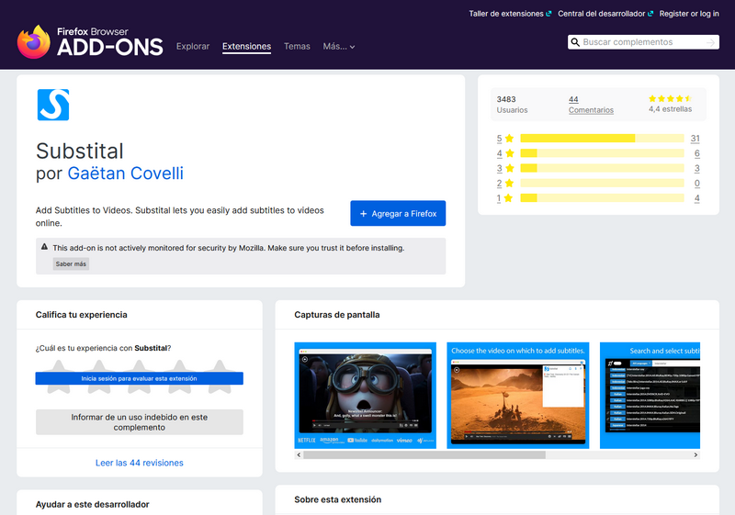The height and width of the screenshot is (515, 735).
Task: Click the Saber más button
Action: (x=71, y=264)
